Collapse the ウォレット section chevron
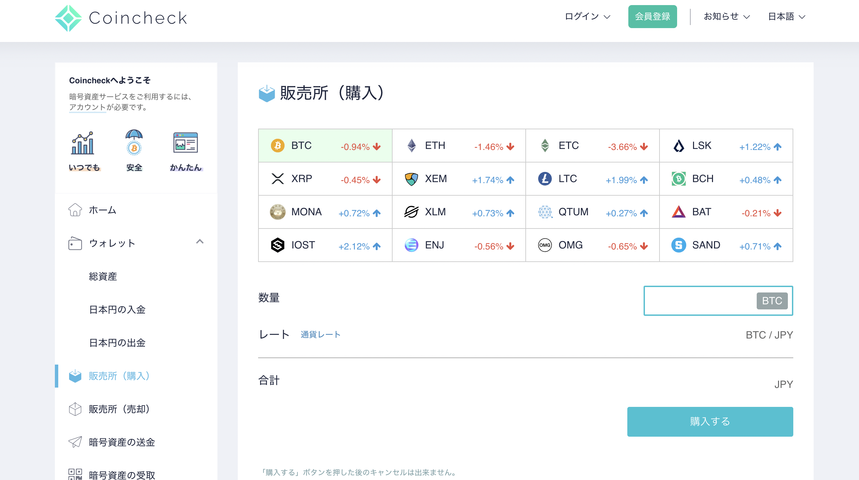This screenshot has height=480, width=859. click(x=200, y=241)
